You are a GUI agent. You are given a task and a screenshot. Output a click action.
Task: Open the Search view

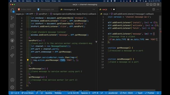[x=12, y=48]
